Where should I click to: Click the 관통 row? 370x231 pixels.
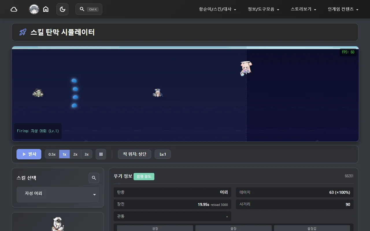click(x=172, y=216)
